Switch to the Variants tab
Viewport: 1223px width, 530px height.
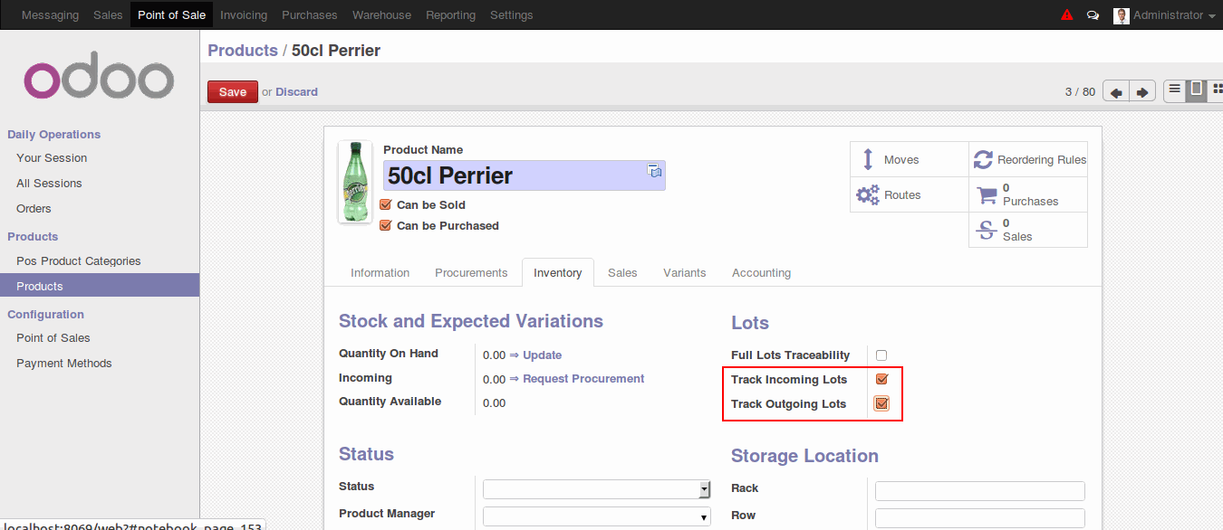pos(685,272)
